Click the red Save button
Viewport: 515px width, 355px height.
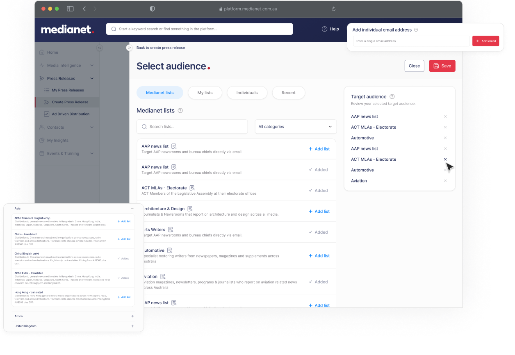click(442, 66)
